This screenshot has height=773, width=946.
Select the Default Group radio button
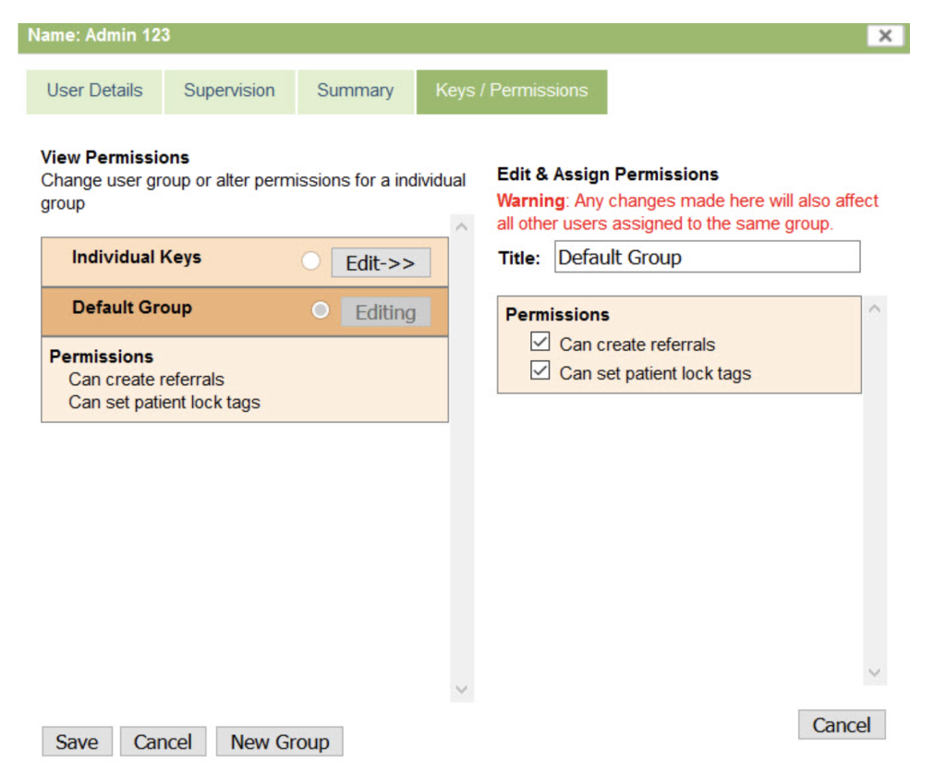coord(321,310)
